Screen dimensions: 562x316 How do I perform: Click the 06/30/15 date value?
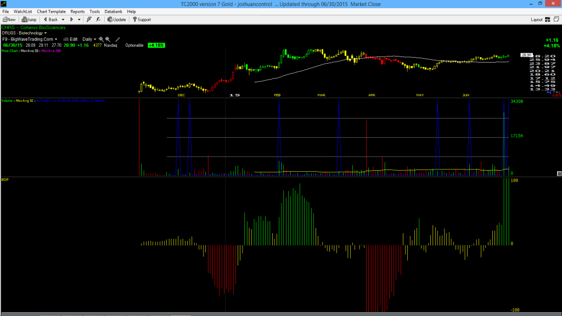pos(13,46)
